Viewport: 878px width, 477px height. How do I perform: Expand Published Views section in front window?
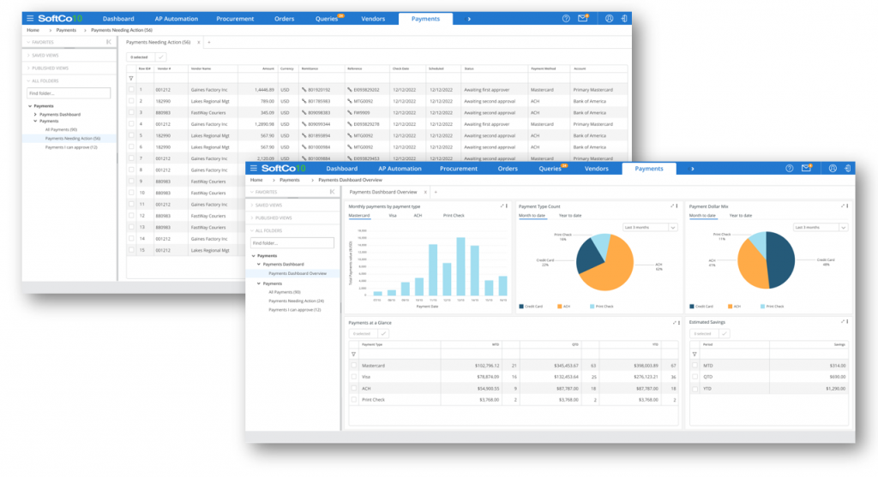271,218
